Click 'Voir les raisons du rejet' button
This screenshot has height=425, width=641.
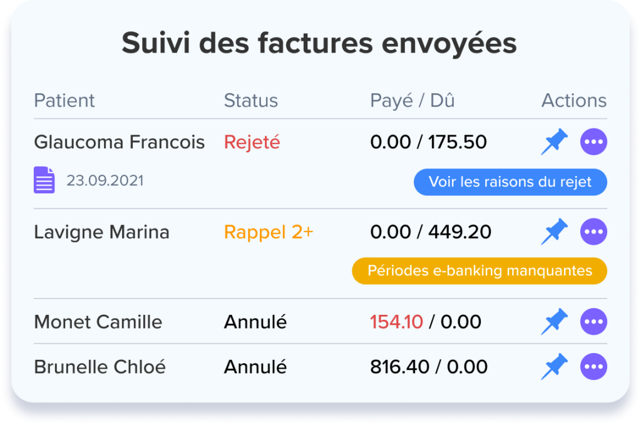510,182
